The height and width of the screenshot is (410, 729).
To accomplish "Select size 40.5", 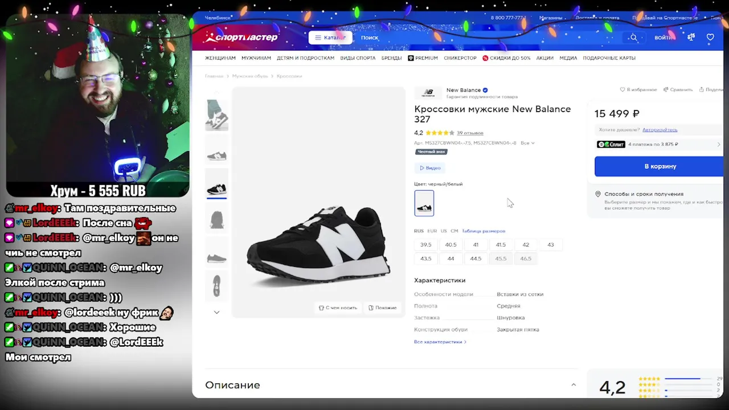I will pos(451,245).
